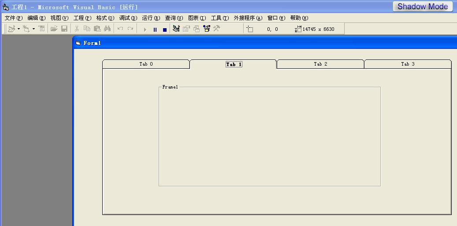This screenshot has height=226, width=457.
Task: Switch to Tab 2
Action: 320,64
